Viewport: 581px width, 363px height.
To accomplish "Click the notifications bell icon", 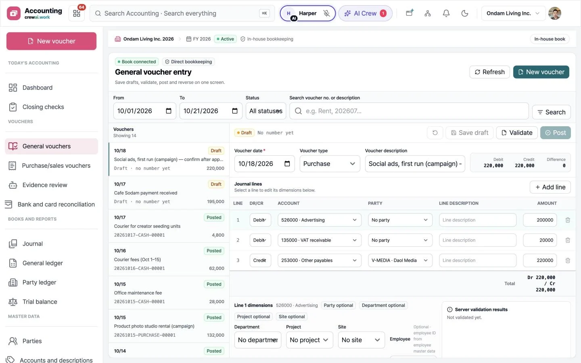I will point(446,13).
